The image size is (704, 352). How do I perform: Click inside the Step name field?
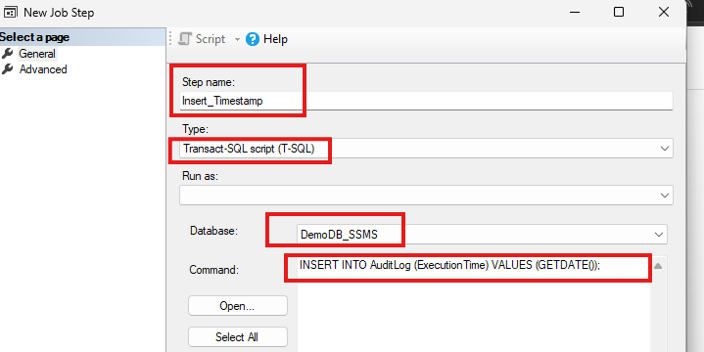point(426,101)
